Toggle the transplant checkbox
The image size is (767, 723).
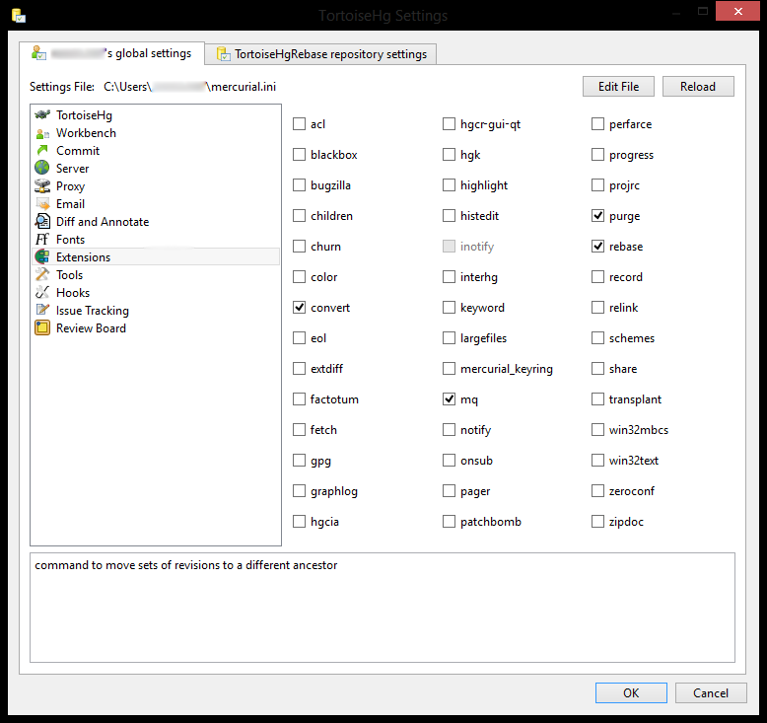(x=597, y=399)
